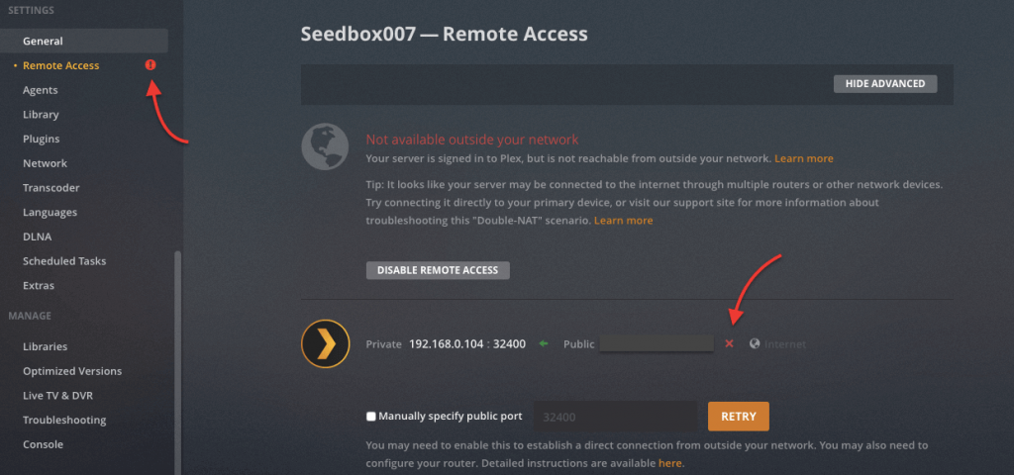Click the Internet globe icon
The image size is (1014, 475).
[756, 344]
